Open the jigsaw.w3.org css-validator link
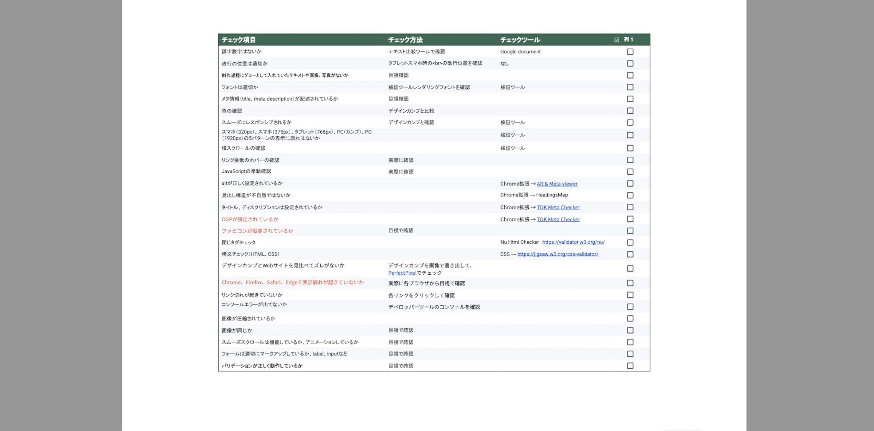The width and height of the screenshot is (874, 431). click(557, 254)
